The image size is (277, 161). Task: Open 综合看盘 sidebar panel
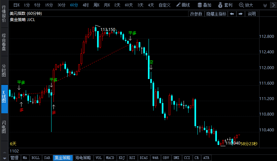tap(4, 42)
